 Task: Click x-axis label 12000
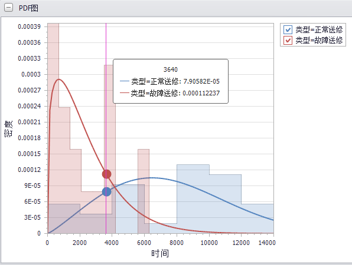241,243
